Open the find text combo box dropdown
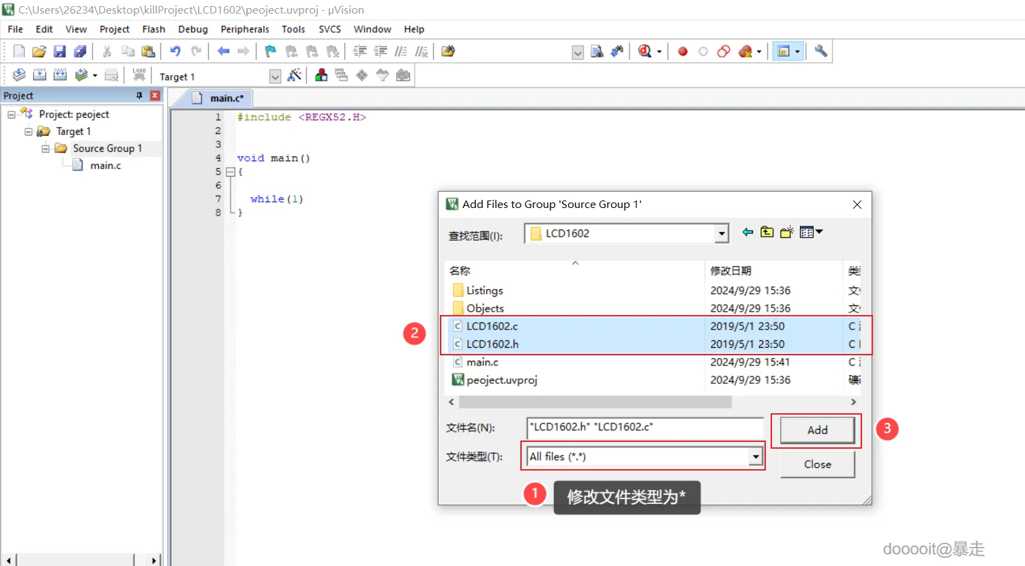The image size is (1025, 566). click(578, 53)
